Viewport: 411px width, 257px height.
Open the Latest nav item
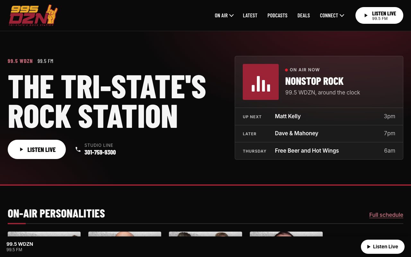tap(250, 15)
